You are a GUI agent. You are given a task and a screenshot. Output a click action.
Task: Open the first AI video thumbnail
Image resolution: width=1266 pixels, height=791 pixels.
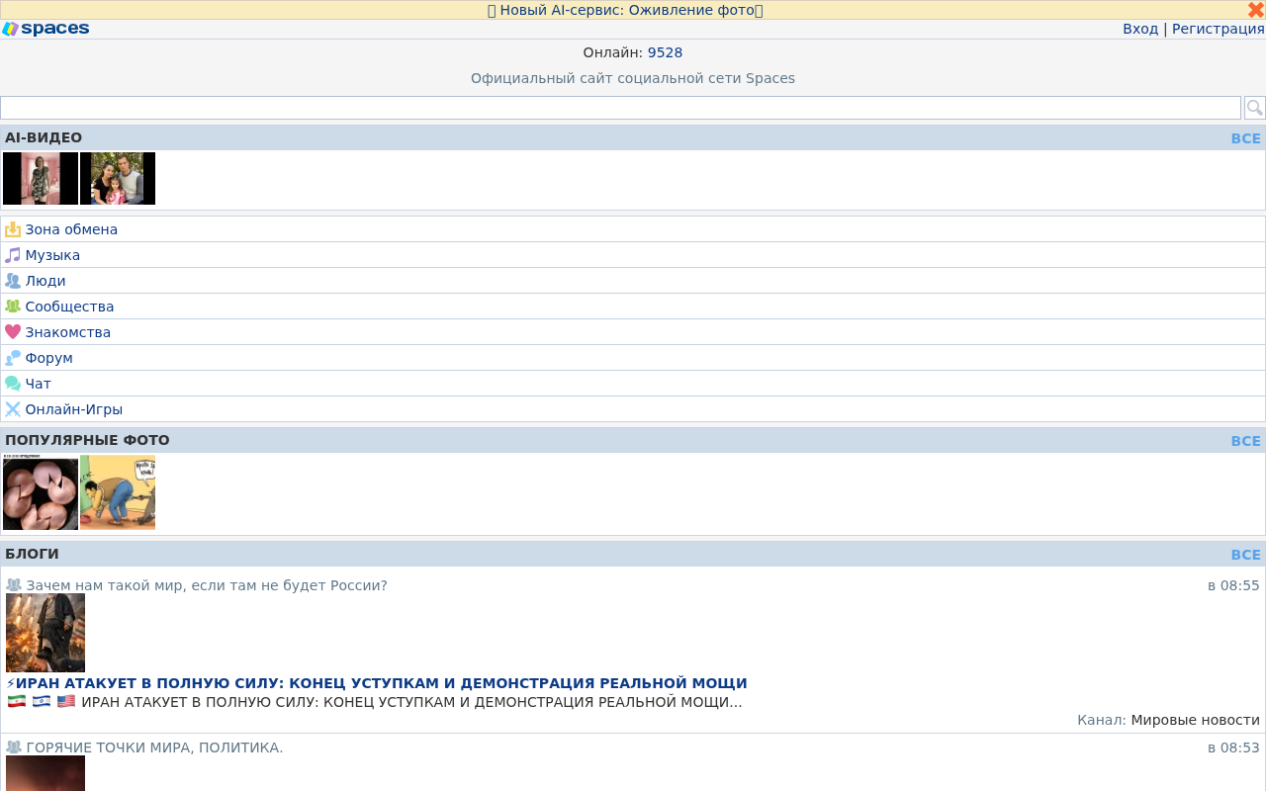coord(41,178)
